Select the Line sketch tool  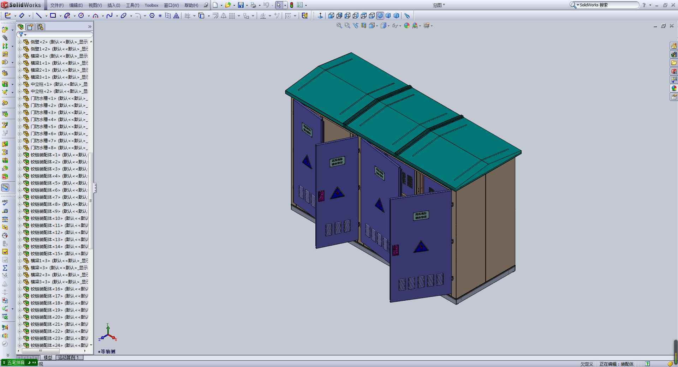pos(39,16)
